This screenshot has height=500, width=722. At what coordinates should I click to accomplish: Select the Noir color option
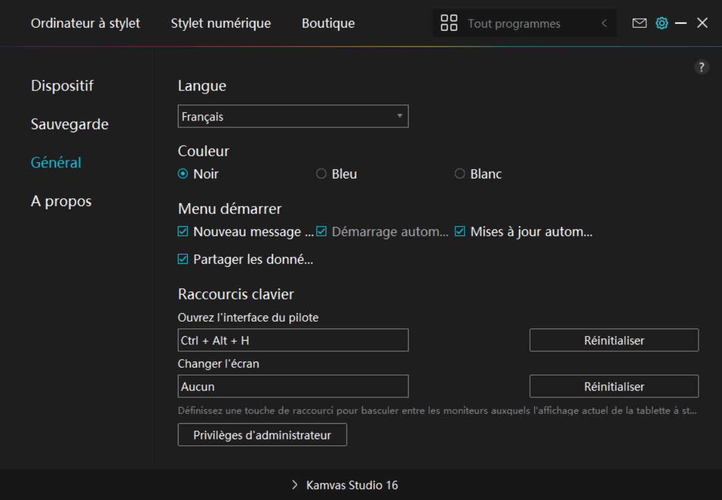point(183,174)
